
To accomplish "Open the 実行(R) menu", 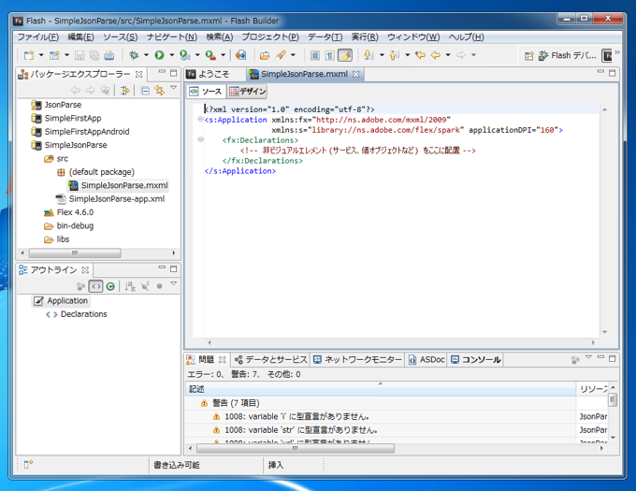I will [365, 37].
